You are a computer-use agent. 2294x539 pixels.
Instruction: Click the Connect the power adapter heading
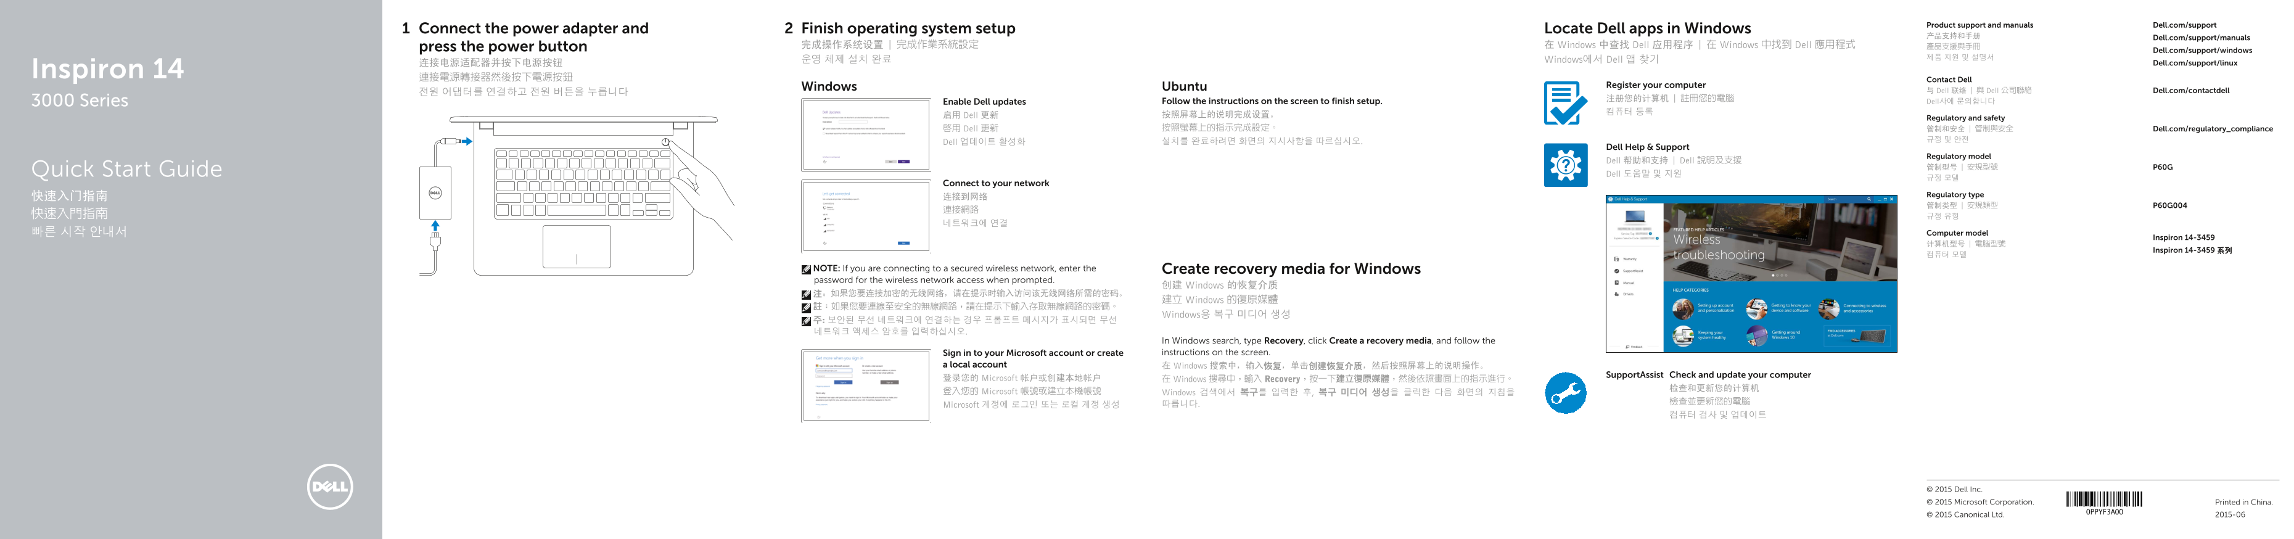(x=533, y=38)
